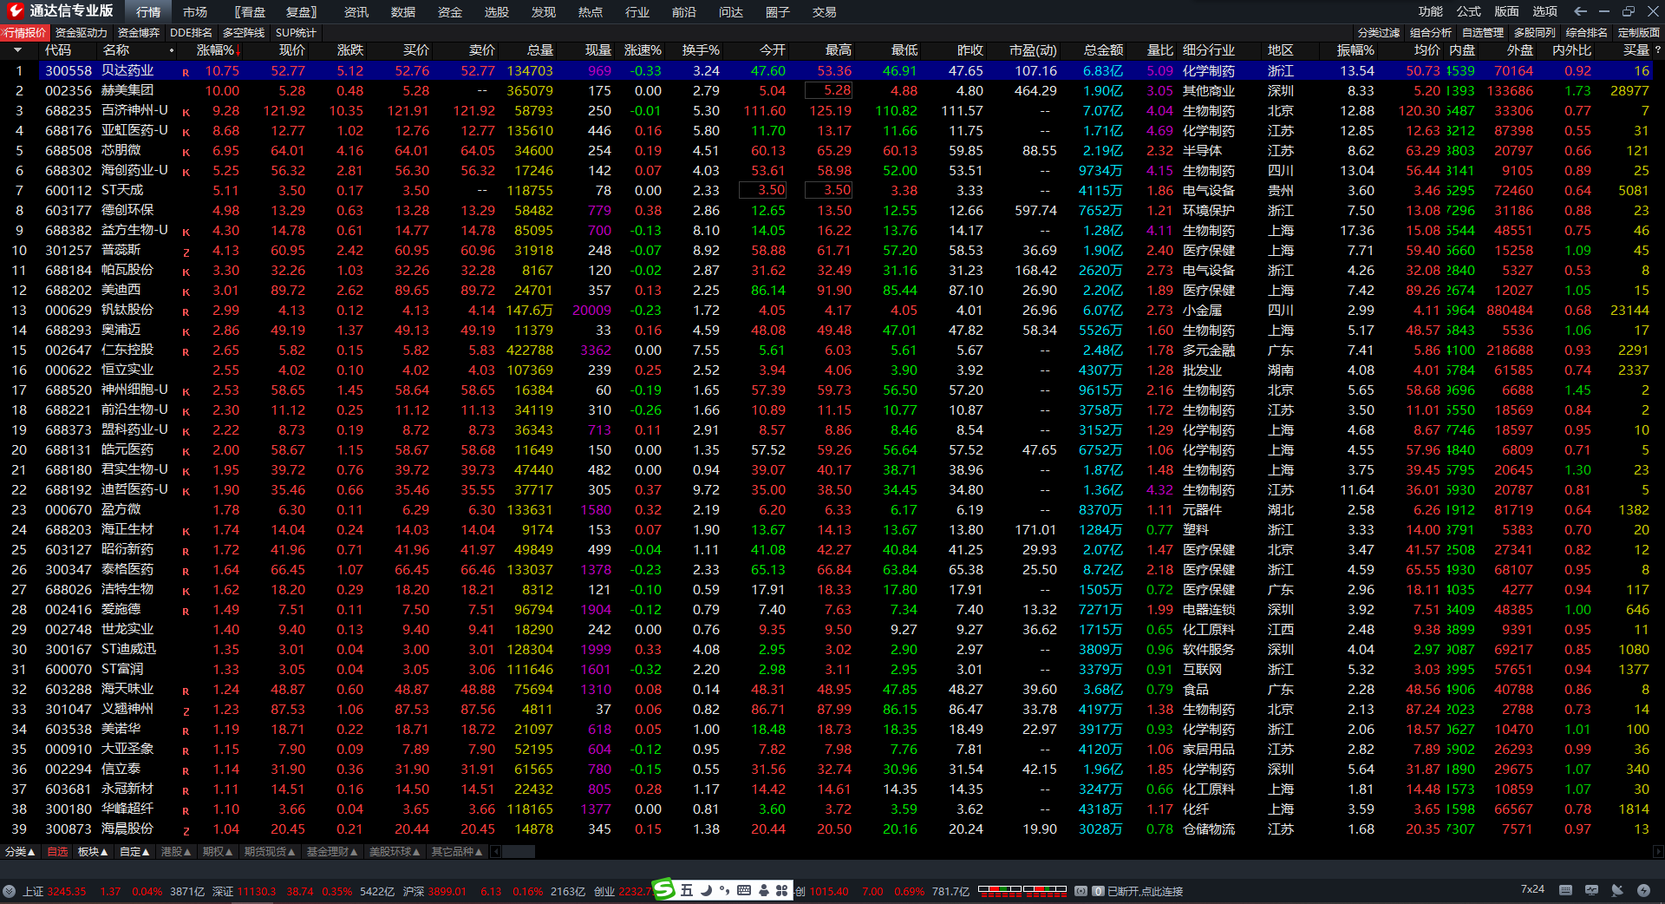This screenshot has height=904, width=1665.
Task: Click the red-green market breadth indicator
Action: (1022, 890)
